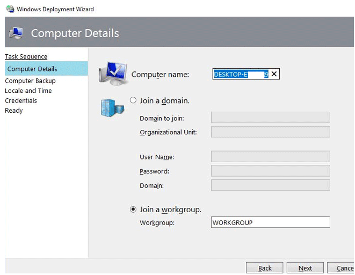The image size is (355, 275).
Task: Click the Computer name label
Action: (160, 75)
